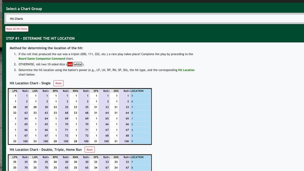Click the red die label

pyautogui.click(x=70, y=64)
